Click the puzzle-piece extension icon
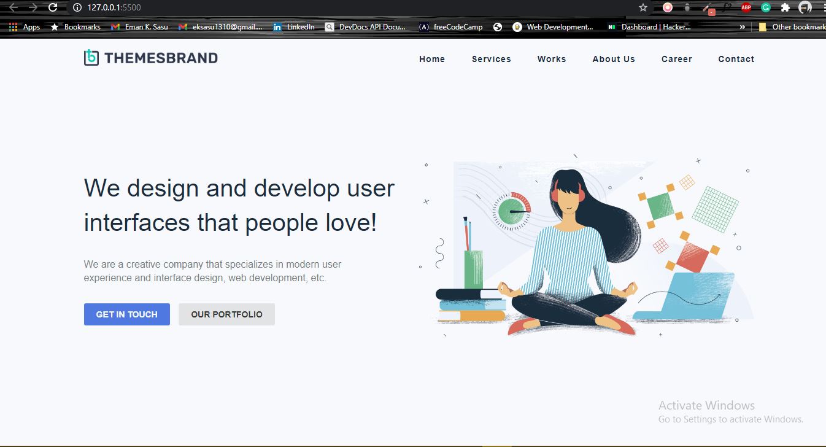 pos(785,7)
